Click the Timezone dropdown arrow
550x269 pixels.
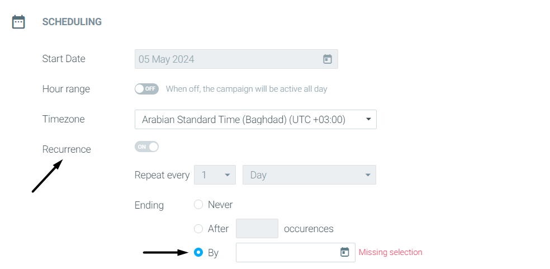368,119
